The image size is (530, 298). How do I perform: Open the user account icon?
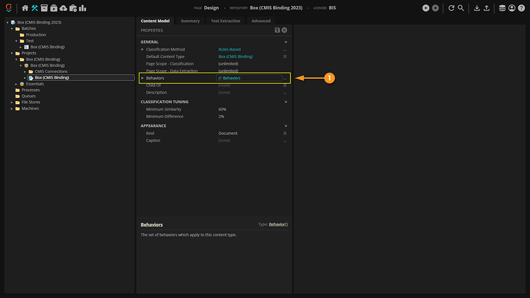pos(511,8)
